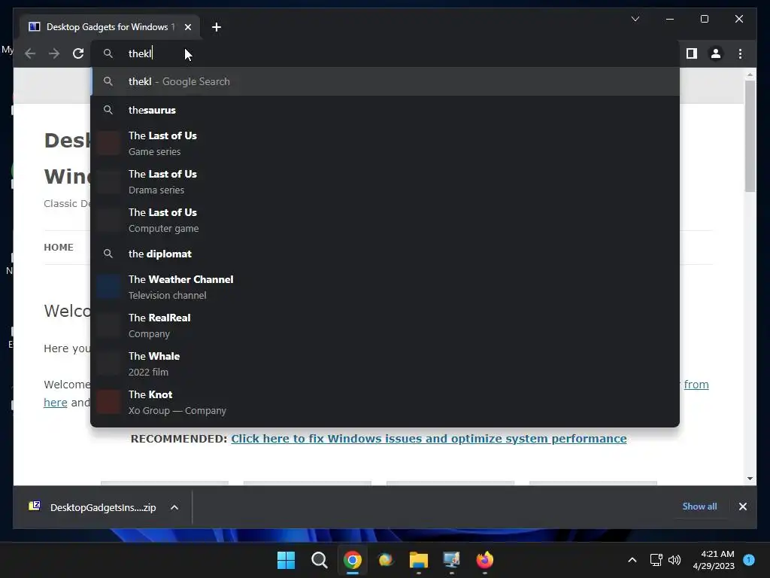Follow the 'here' link on page
The height and width of the screenshot is (578, 770).
point(56,403)
